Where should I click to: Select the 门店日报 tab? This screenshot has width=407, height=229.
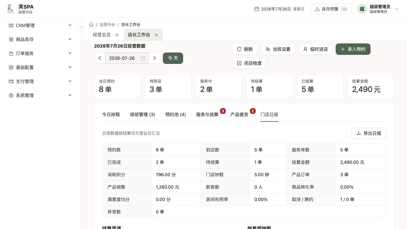click(269, 114)
